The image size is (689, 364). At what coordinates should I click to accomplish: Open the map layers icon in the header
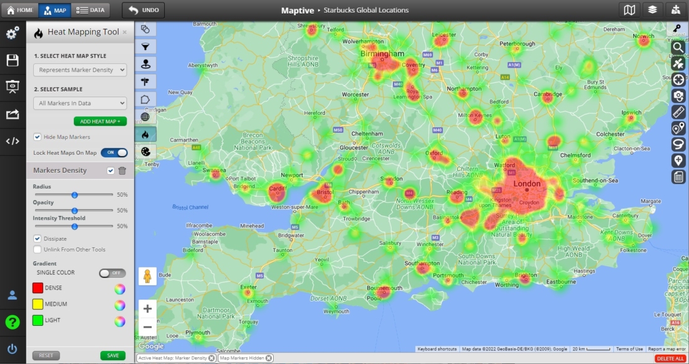651,9
